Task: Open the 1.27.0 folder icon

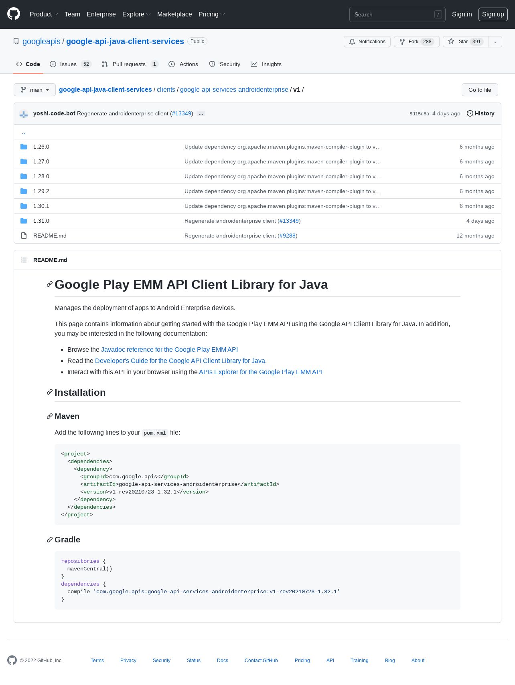Action: 24,161
